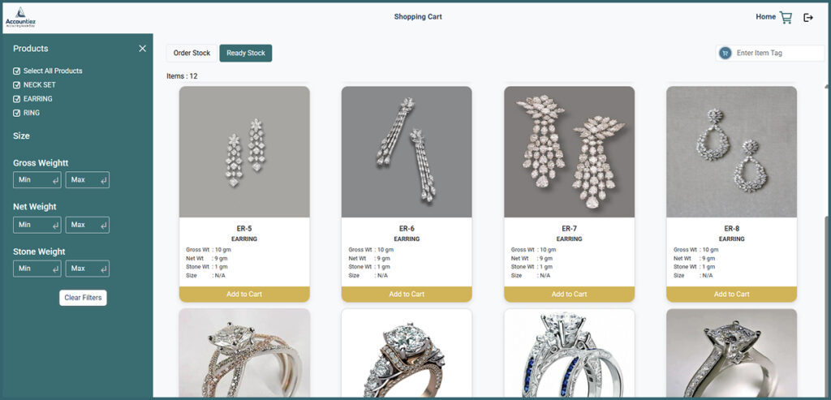The width and height of the screenshot is (831, 400).
Task: Click the Clear Filters button
Action: pos(83,298)
